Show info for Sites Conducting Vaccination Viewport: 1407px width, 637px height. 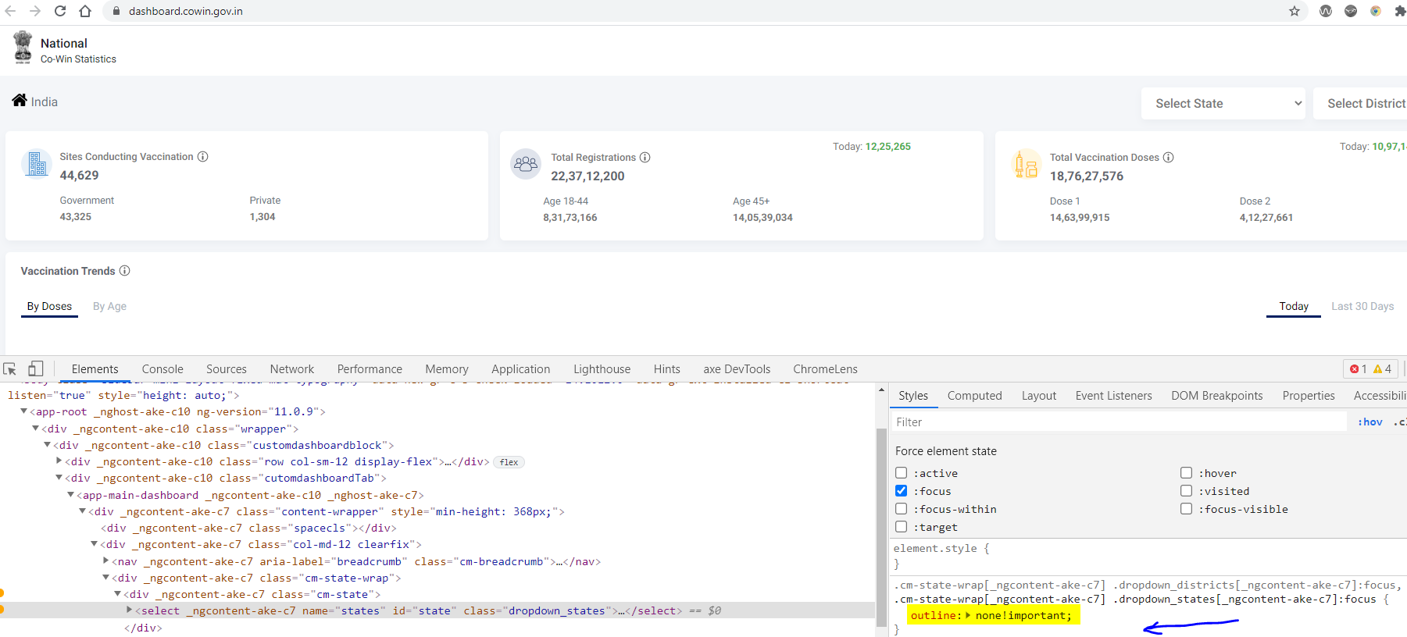[x=203, y=156]
